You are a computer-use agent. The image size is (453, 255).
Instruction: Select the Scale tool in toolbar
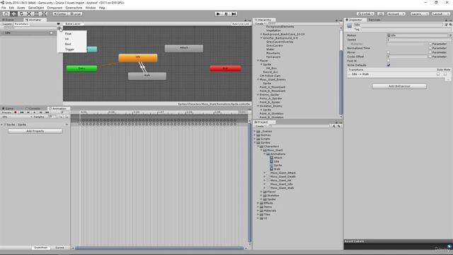click(29, 13)
